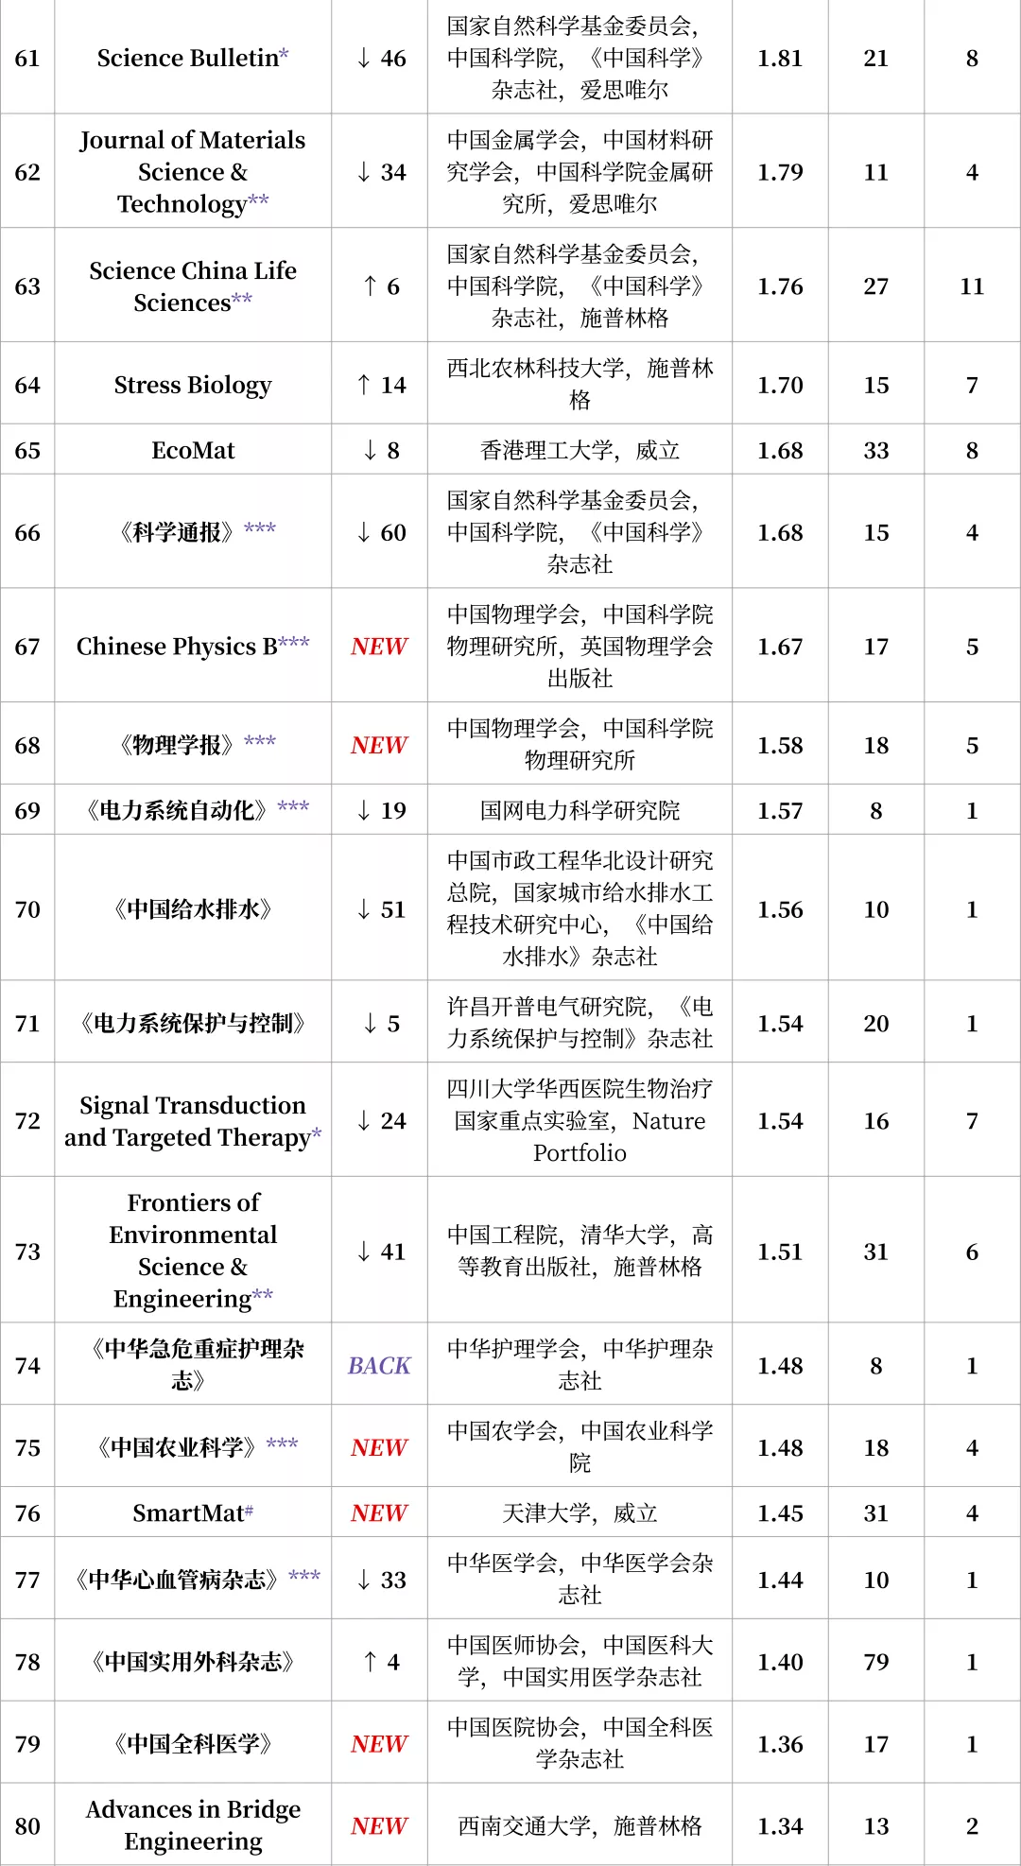Click the BACK label in row 74

point(379,1366)
